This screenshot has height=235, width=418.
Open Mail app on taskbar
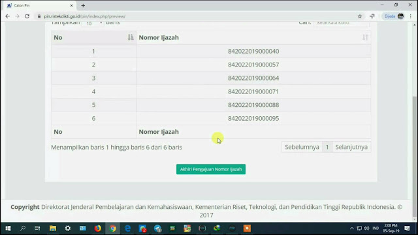(83, 228)
